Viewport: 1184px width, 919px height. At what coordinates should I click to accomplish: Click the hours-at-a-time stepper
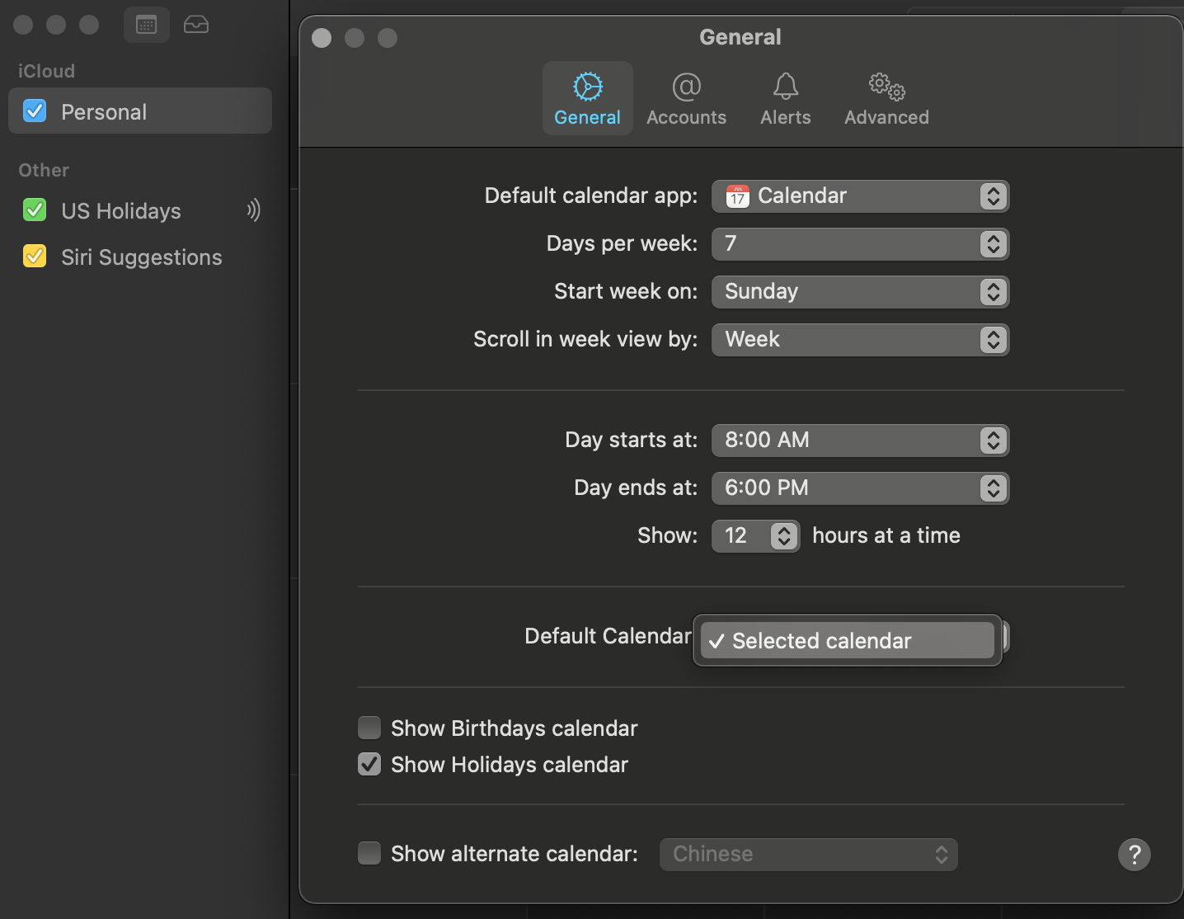tap(784, 536)
